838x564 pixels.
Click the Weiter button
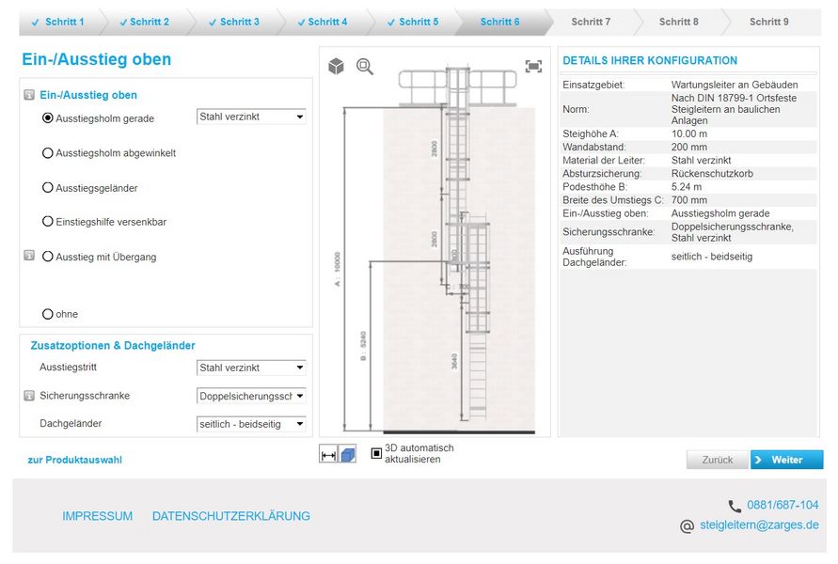pyautogui.click(x=786, y=460)
